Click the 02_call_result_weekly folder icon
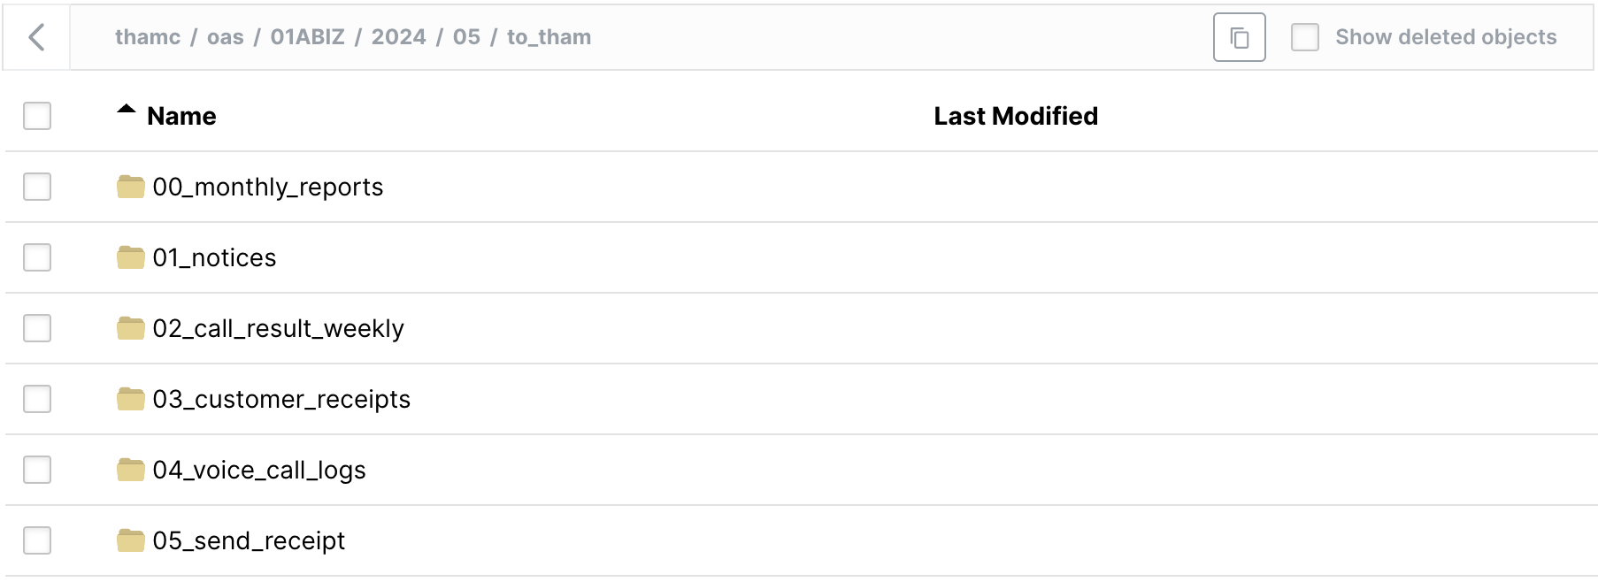The height and width of the screenshot is (582, 1598). click(x=131, y=328)
